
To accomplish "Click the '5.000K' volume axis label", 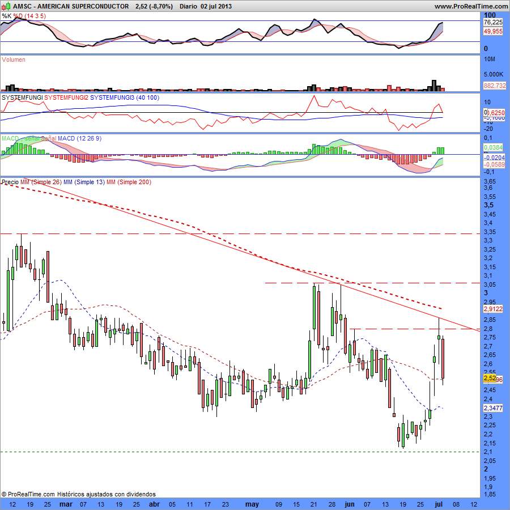I will (494, 74).
